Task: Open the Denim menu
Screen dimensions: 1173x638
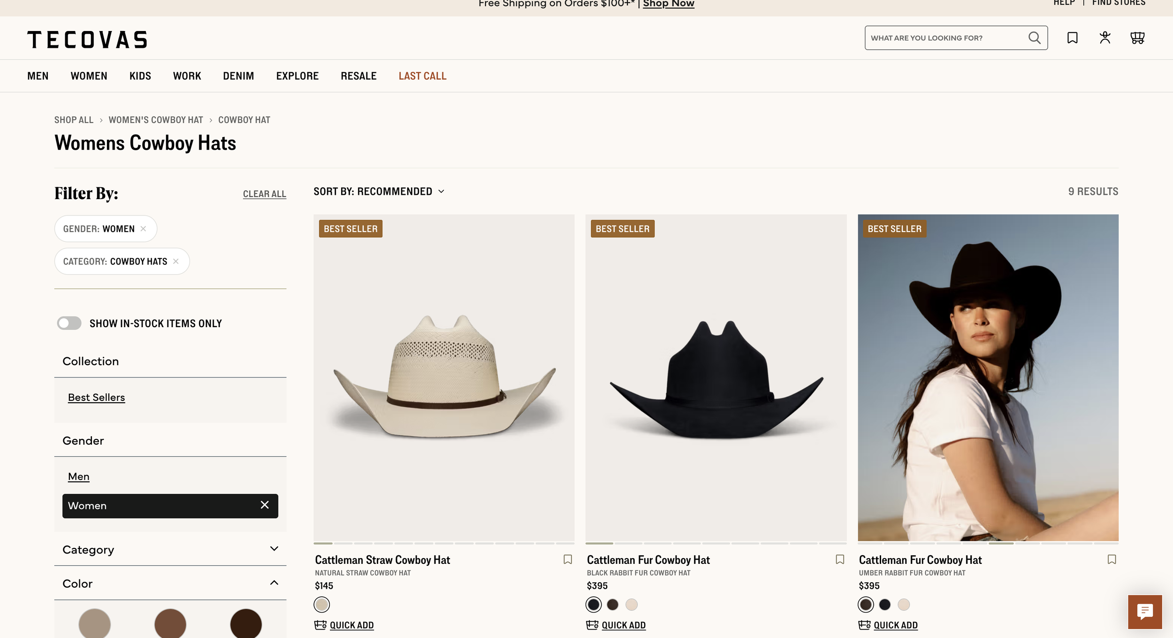Action: point(238,76)
